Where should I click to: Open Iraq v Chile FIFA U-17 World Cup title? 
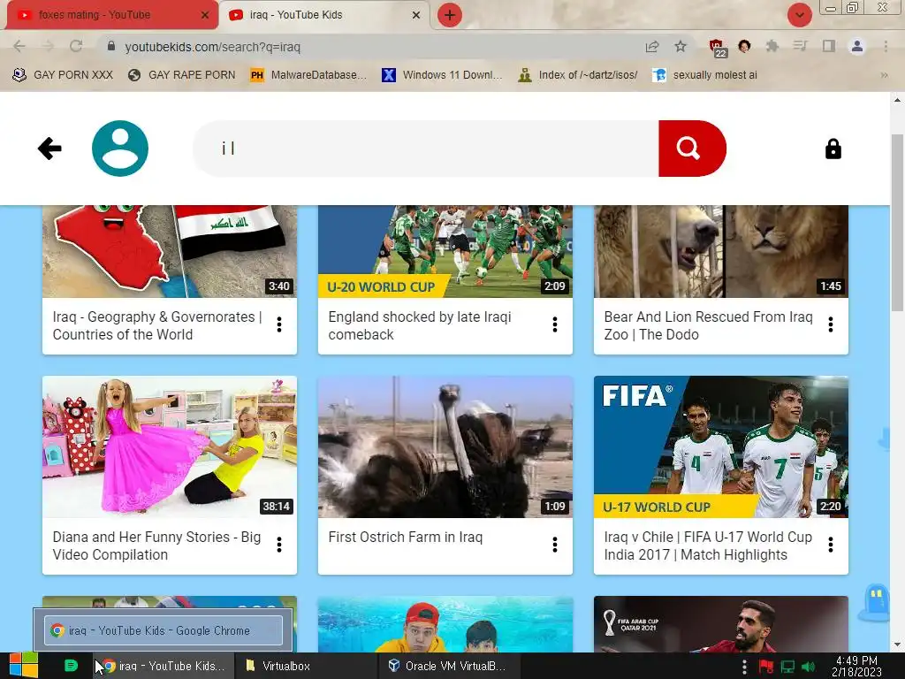coord(708,545)
